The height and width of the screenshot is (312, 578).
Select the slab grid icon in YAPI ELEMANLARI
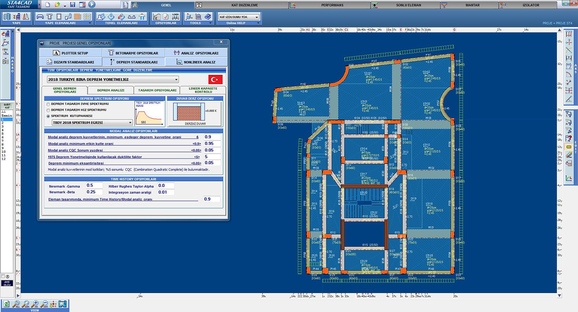point(87,17)
